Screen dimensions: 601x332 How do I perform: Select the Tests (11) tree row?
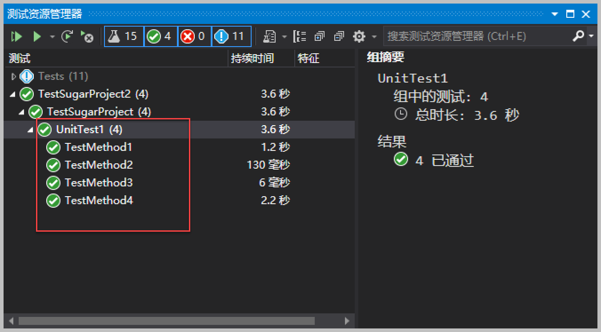tap(179, 76)
